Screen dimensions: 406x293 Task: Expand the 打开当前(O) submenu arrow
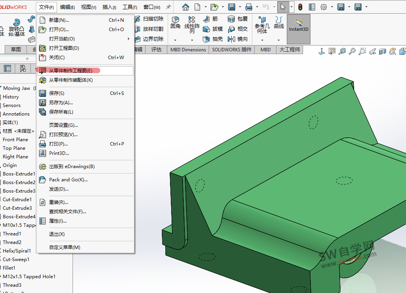(x=129, y=39)
